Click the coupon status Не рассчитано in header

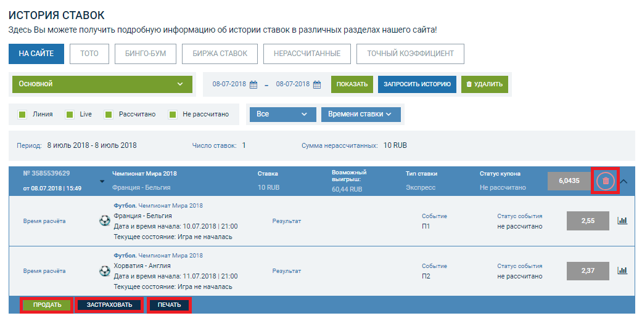(x=503, y=188)
